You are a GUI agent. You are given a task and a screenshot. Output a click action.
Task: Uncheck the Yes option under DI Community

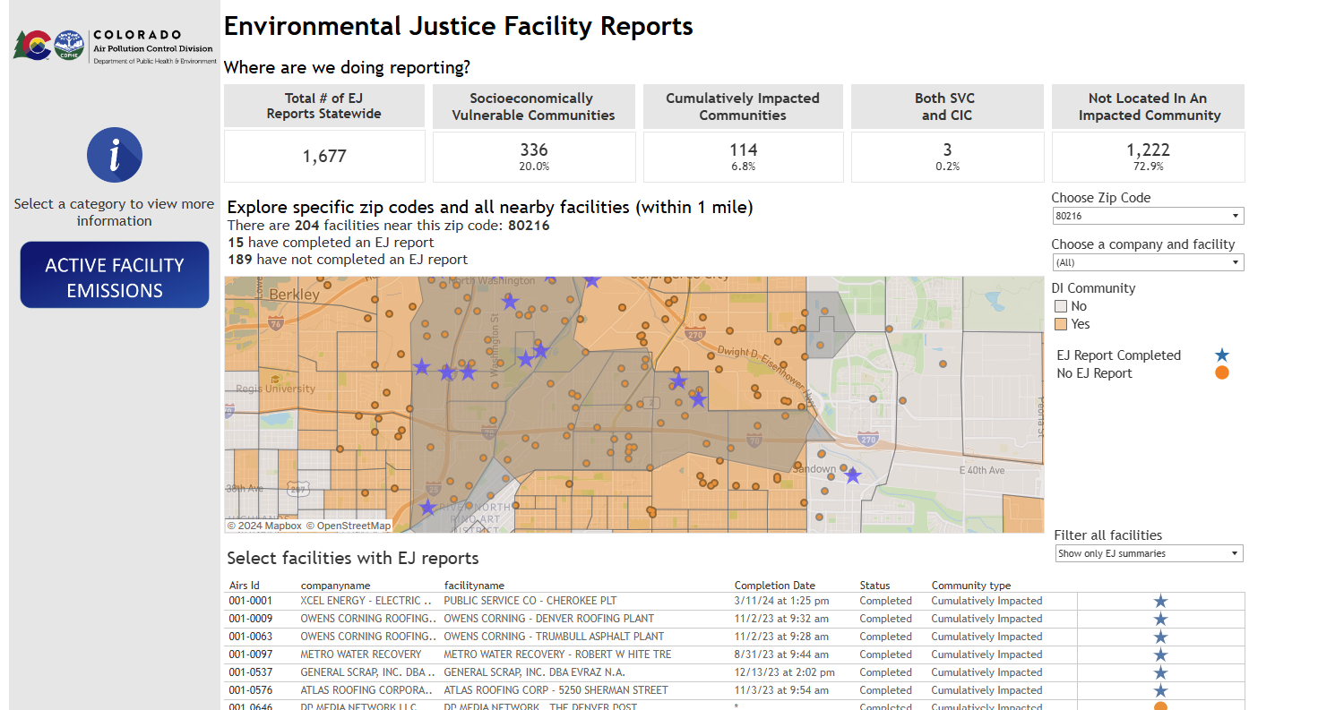click(x=1059, y=323)
